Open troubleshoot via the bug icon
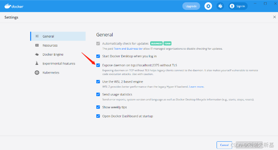This screenshot has width=278, height=150. 220,6
